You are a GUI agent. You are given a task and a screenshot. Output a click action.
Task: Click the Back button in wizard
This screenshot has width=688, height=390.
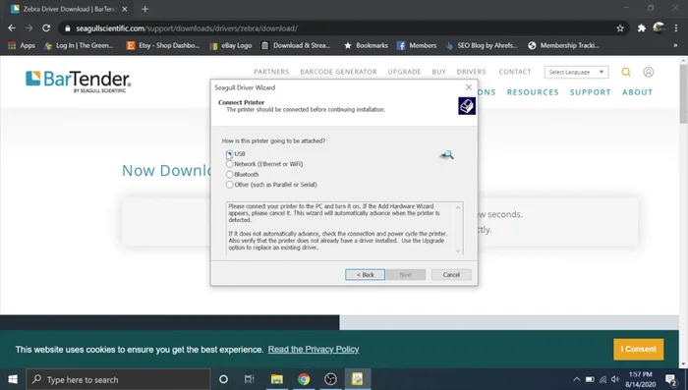[365, 275]
